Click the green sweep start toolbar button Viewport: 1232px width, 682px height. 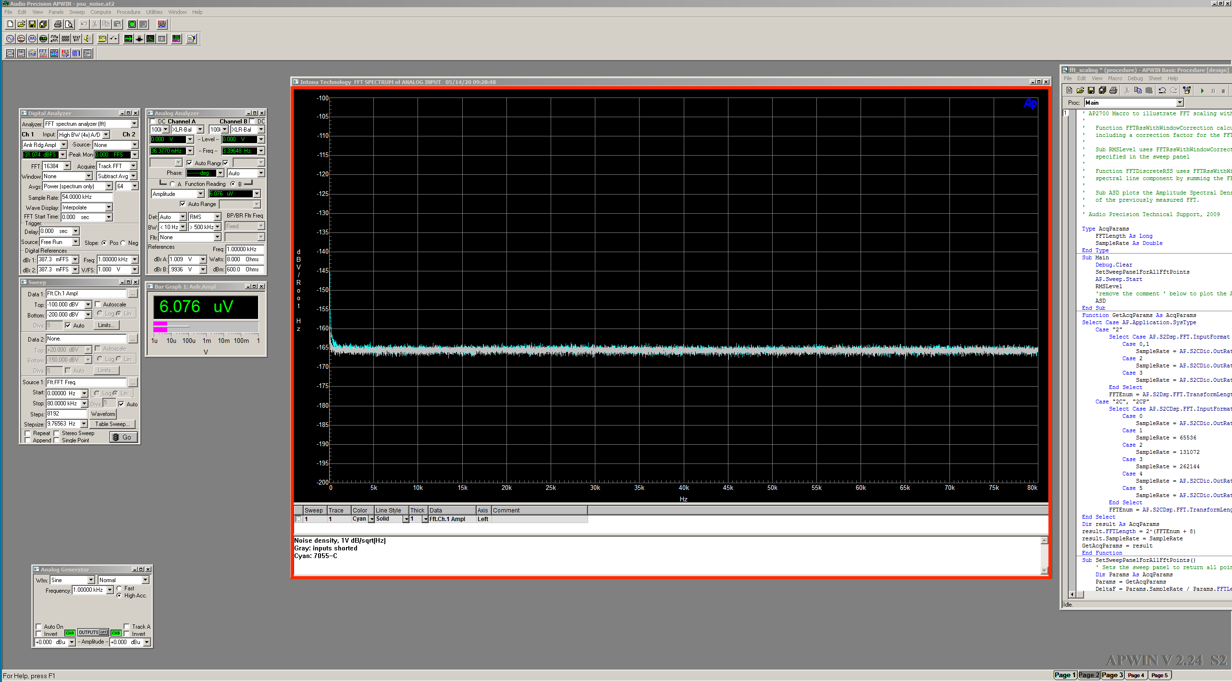(x=132, y=24)
